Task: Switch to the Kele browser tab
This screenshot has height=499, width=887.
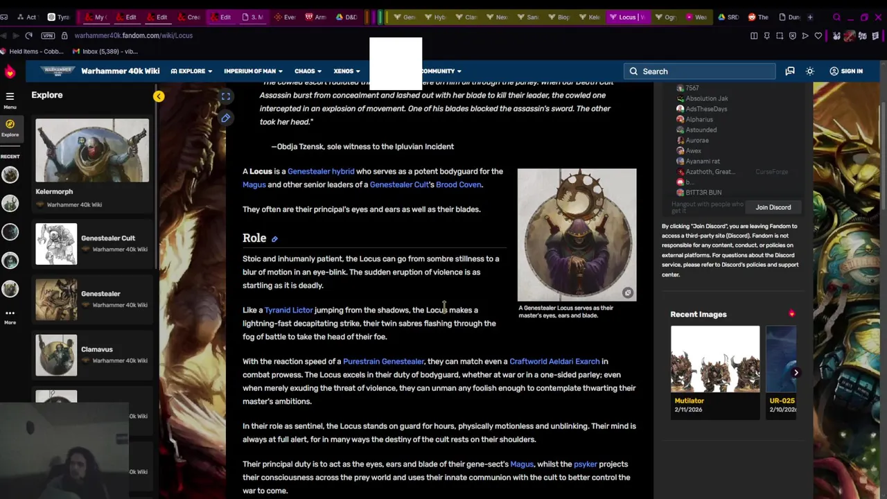Action: coord(589,17)
